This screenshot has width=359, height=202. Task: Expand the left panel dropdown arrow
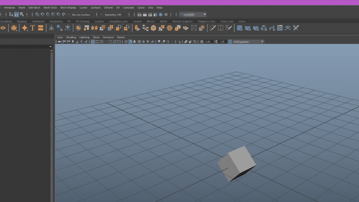pyautogui.click(x=50, y=47)
